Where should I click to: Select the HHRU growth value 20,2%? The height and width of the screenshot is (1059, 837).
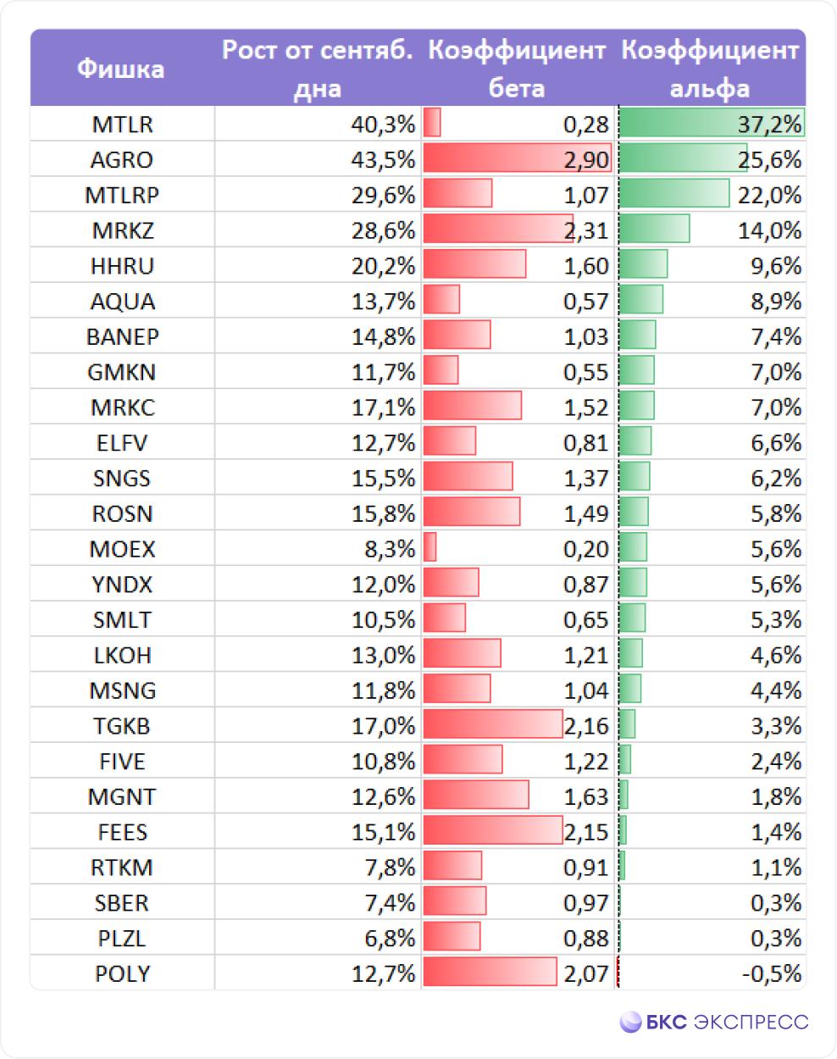tap(384, 266)
